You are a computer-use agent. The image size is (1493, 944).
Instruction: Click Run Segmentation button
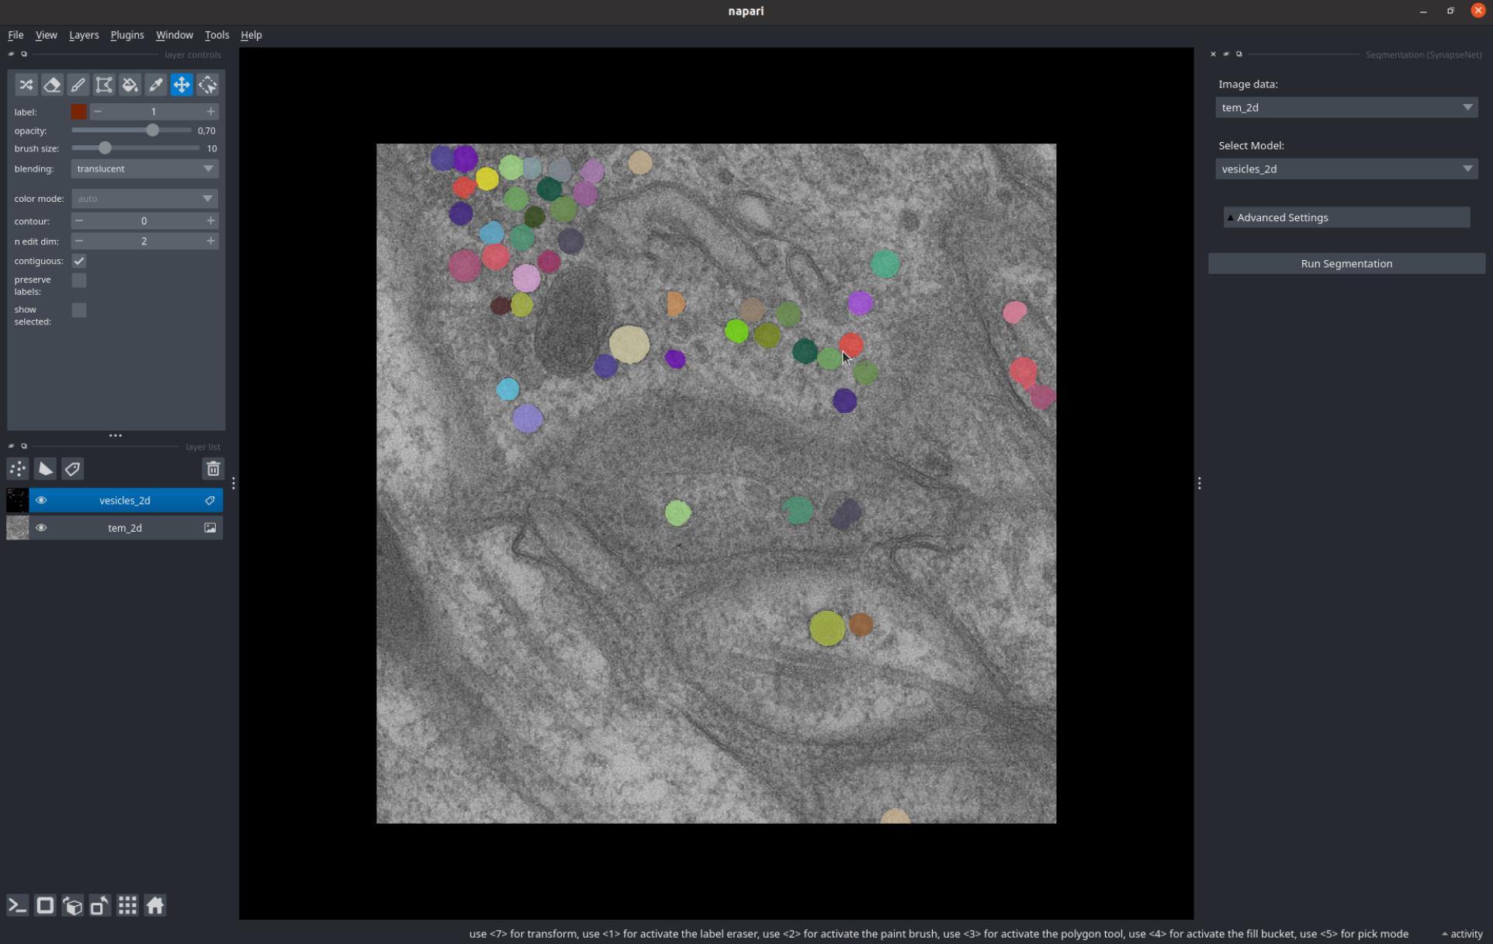[1346, 264]
